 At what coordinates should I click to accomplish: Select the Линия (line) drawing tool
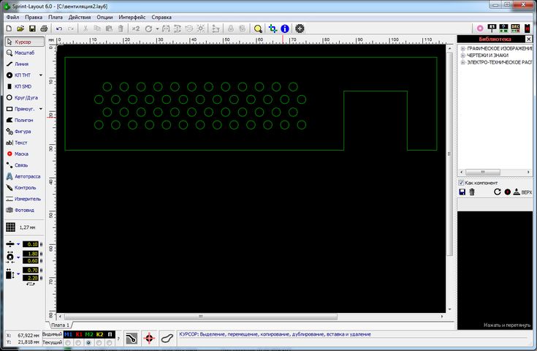pyautogui.click(x=22, y=64)
